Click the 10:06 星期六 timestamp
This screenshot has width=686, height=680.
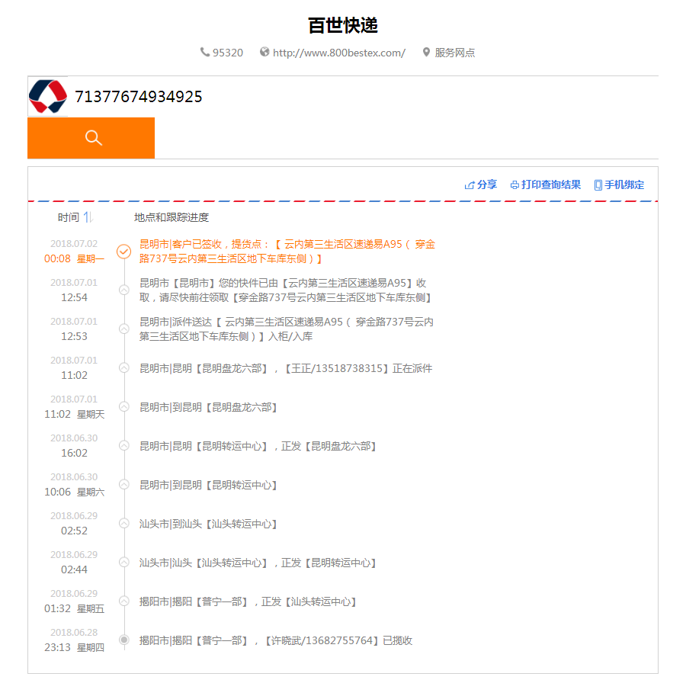pyautogui.click(x=75, y=492)
